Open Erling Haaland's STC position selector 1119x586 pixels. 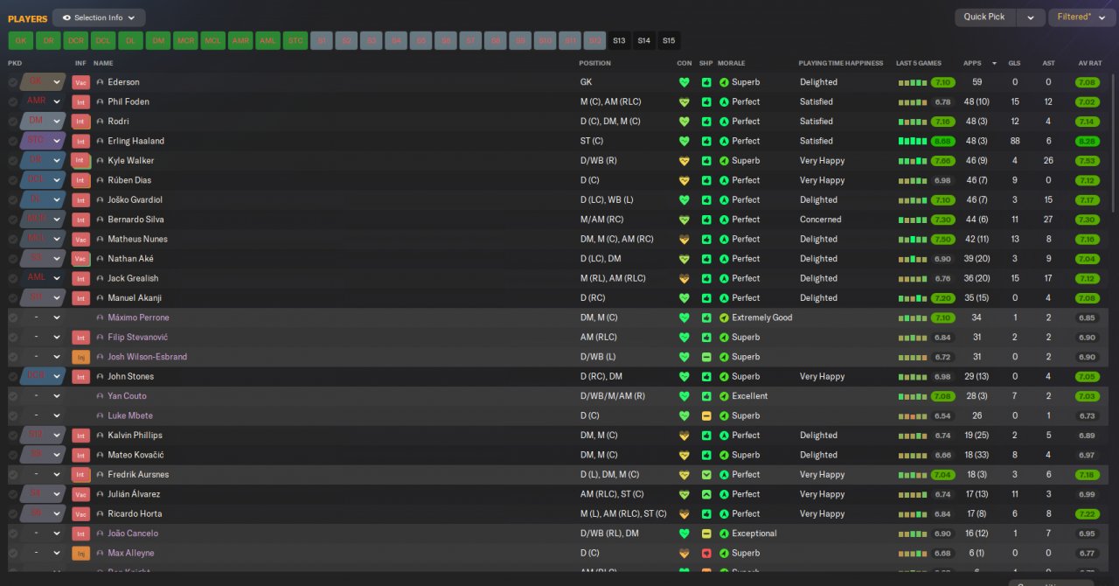[43, 141]
